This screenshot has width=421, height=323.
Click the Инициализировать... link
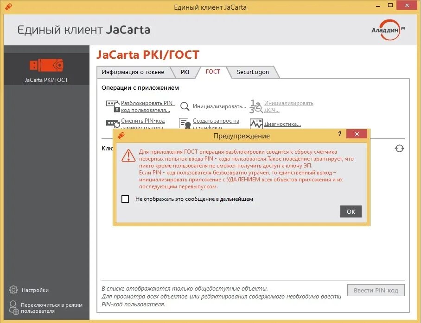[219, 106]
